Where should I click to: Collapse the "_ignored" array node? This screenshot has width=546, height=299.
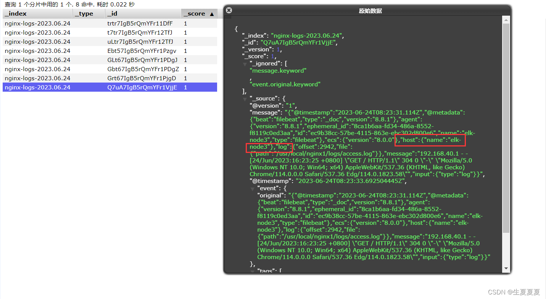[245, 64]
